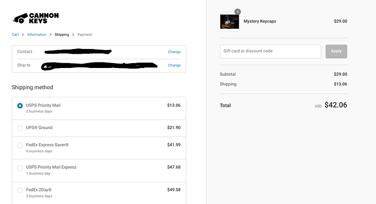Viewport: 376px width, 204px height.
Task: Click the Payment breadcrumb step
Action: 84,34
